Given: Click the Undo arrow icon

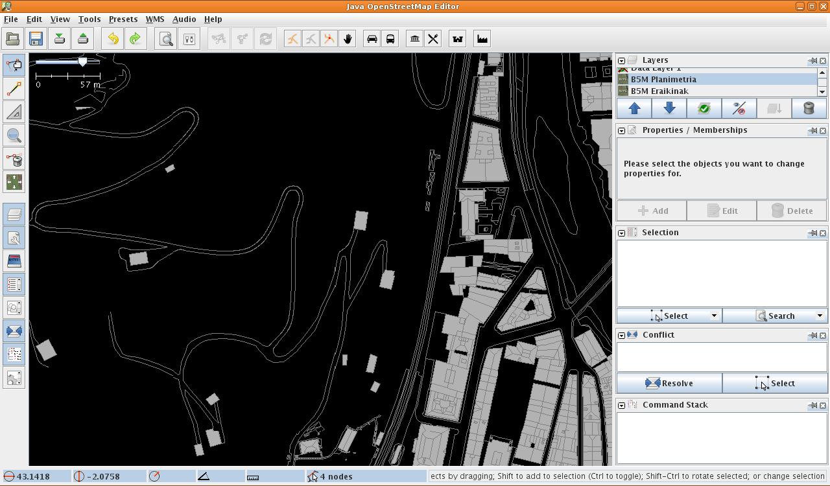Looking at the screenshot, I should coord(113,39).
